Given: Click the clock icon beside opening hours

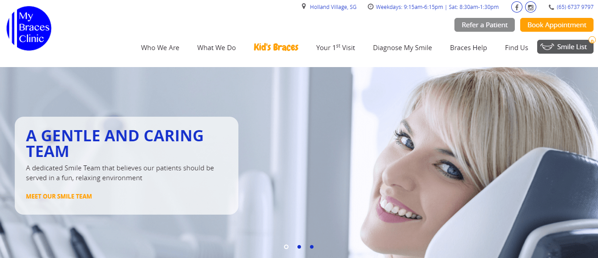Looking at the screenshot, I should tap(370, 7).
